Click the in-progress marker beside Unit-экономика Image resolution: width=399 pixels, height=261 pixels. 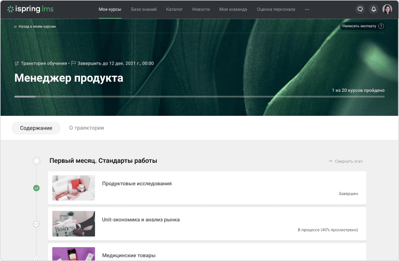point(36,224)
